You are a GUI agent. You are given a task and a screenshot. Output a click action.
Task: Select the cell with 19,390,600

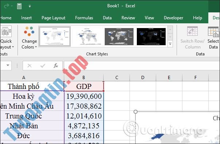(84, 96)
